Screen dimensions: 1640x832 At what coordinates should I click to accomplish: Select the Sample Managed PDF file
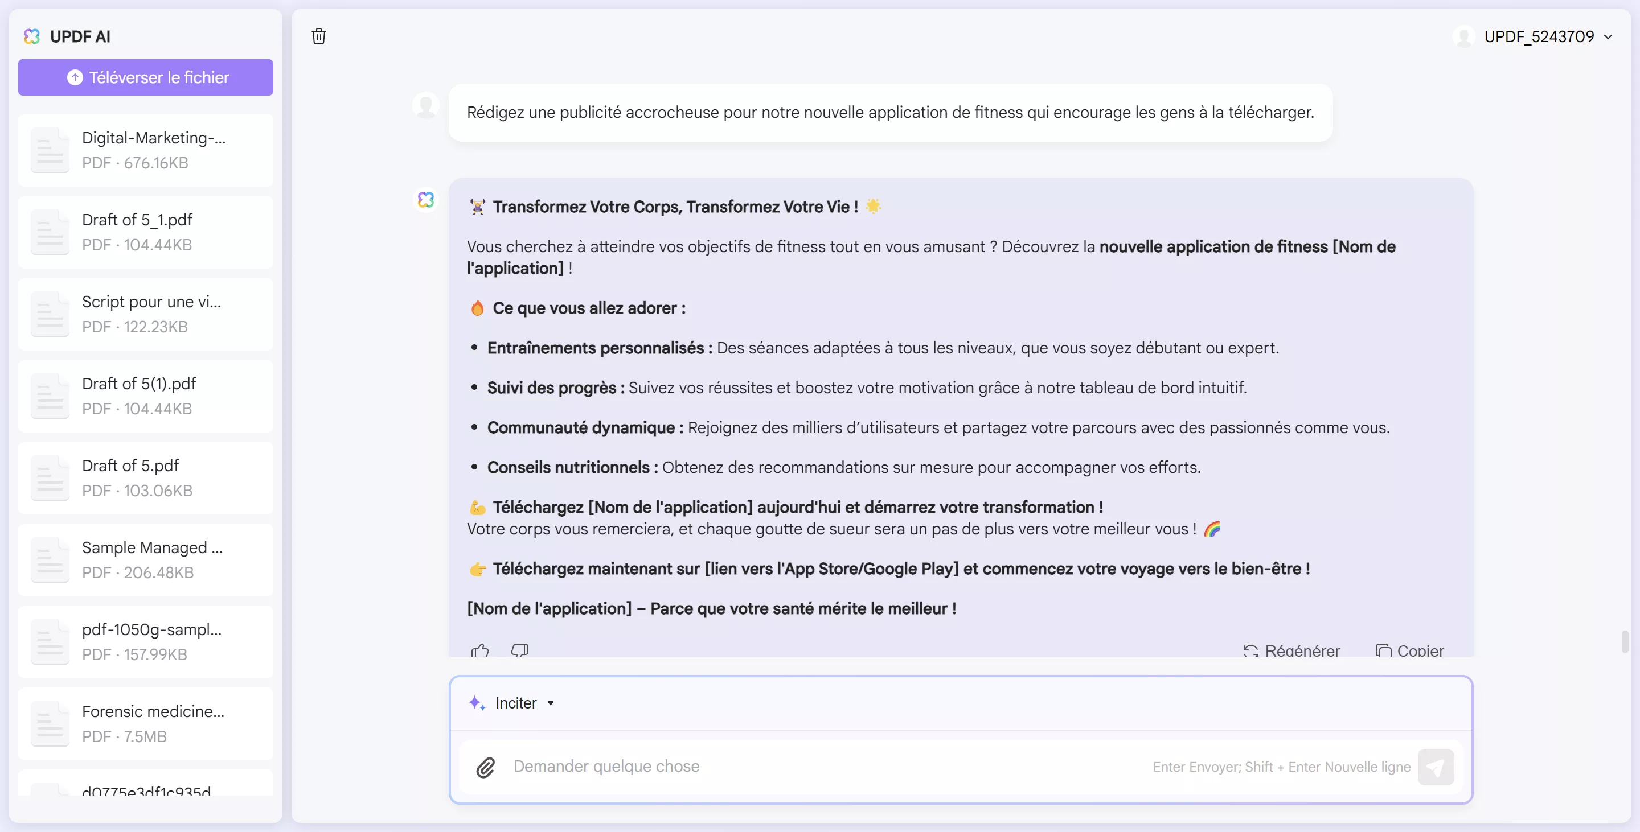tap(146, 559)
